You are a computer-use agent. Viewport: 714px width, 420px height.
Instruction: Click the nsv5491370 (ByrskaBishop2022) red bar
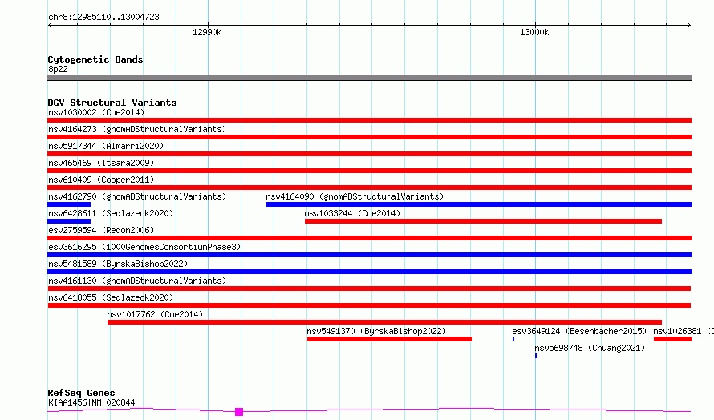coord(389,339)
